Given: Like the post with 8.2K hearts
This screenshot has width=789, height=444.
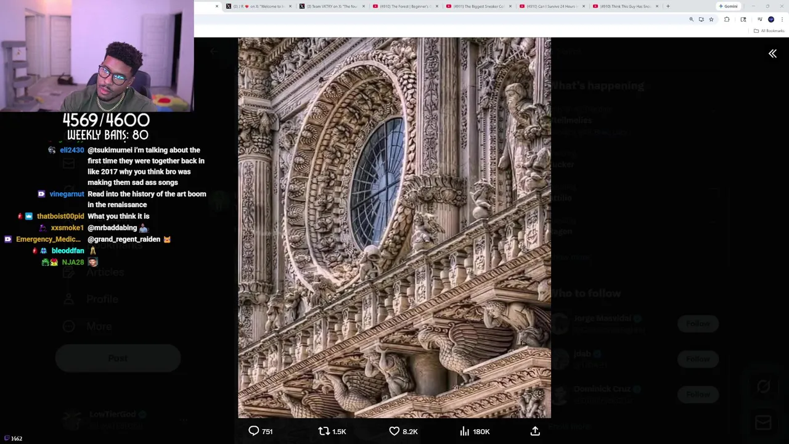Looking at the screenshot, I should [x=403, y=431].
